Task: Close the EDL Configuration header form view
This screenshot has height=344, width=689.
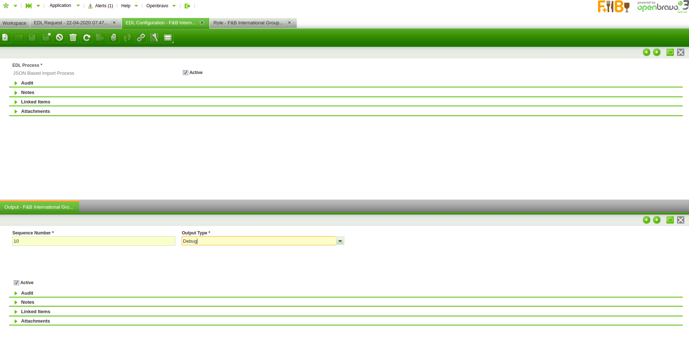Action: pyautogui.click(x=681, y=52)
